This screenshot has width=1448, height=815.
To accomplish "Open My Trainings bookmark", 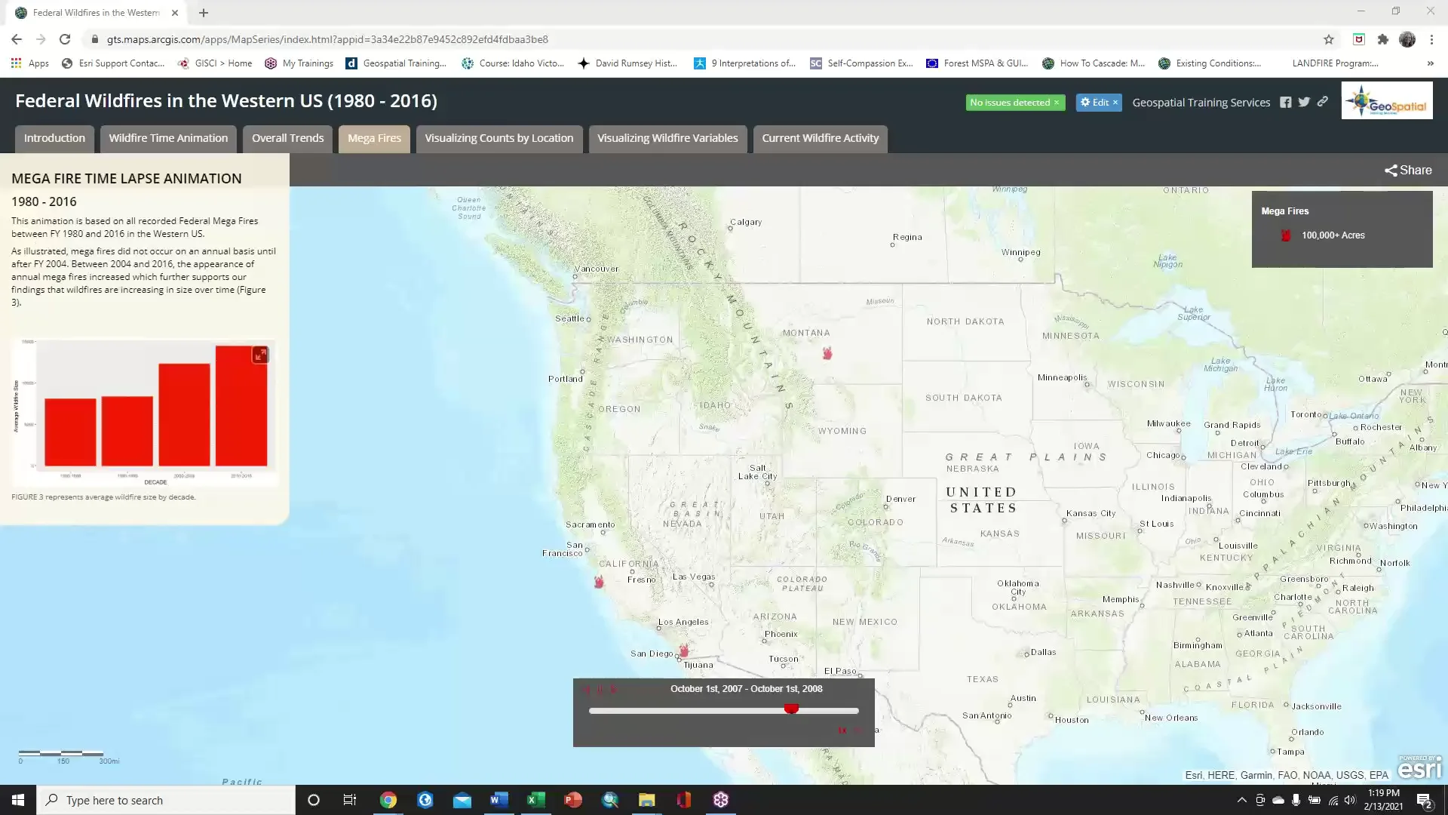I will (x=299, y=63).
